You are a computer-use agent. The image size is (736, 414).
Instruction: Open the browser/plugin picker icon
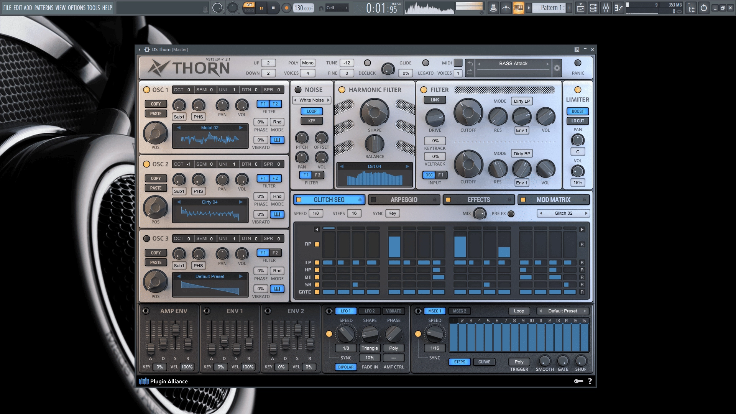[691, 8]
